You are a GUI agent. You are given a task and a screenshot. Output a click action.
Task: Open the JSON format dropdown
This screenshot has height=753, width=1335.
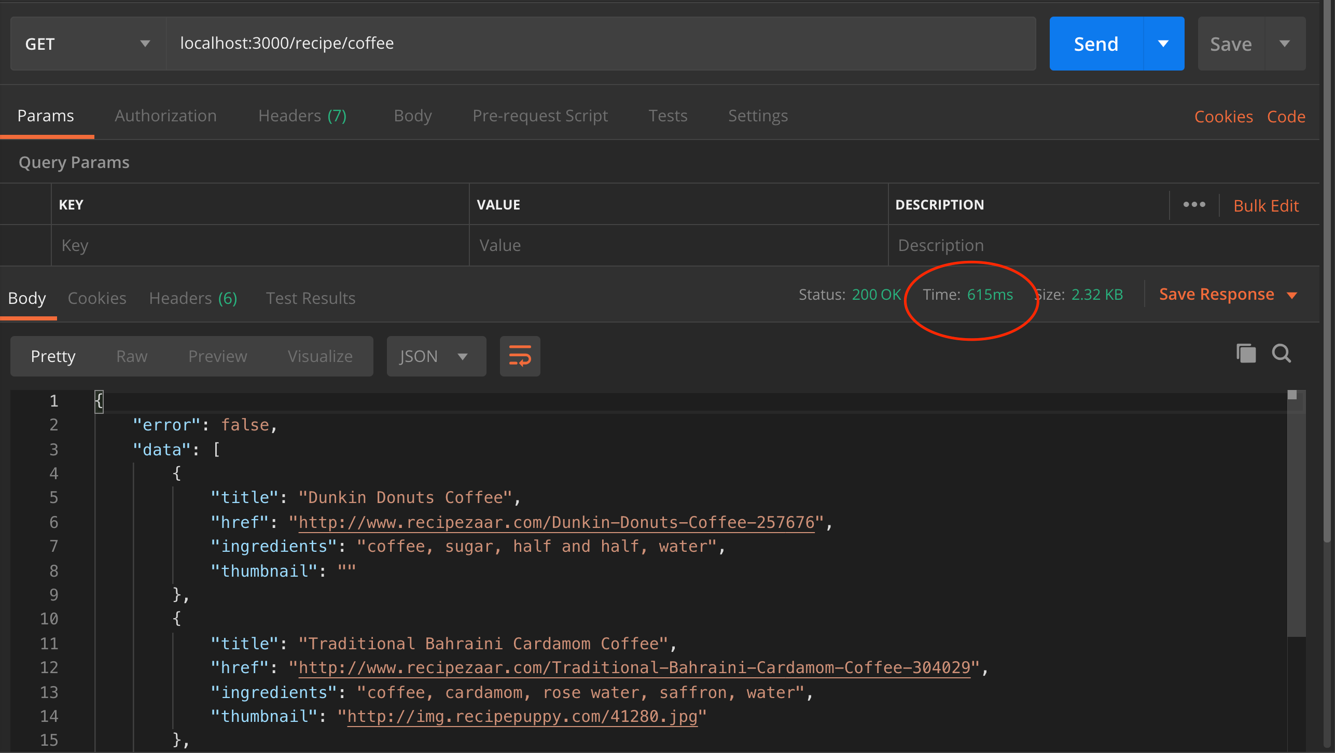point(436,356)
